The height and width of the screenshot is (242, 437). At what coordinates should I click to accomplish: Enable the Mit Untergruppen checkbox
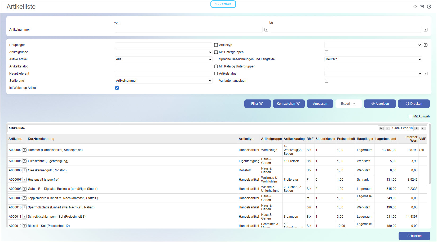point(326,52)
